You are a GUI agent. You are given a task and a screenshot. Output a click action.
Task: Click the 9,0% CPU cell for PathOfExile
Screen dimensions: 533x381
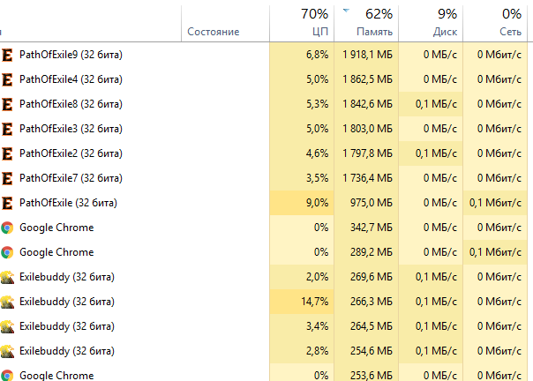(x=316, y=203)
